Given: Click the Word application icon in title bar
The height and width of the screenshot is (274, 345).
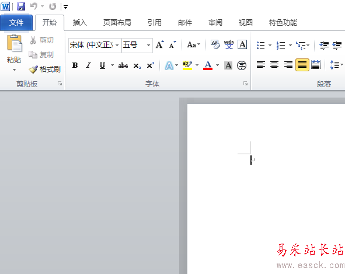Looking at the screenshot, I should 5,6.
